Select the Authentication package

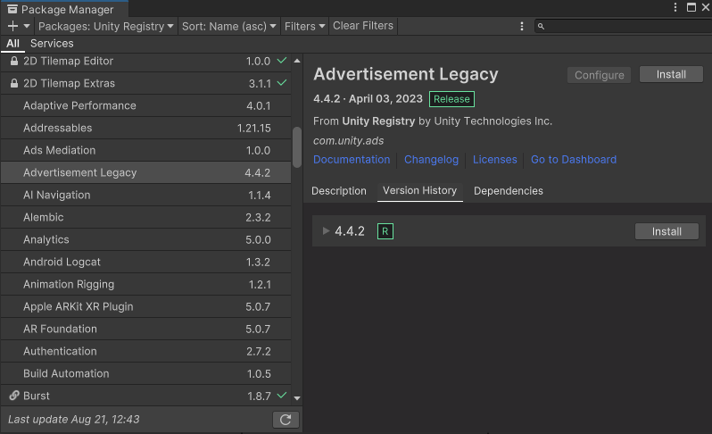coord(145,351)
